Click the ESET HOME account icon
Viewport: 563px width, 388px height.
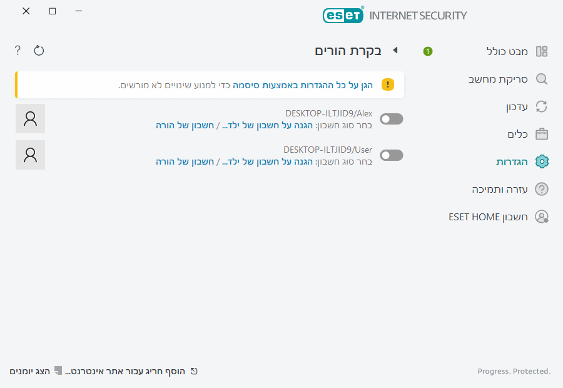click(x=542, y=217)
